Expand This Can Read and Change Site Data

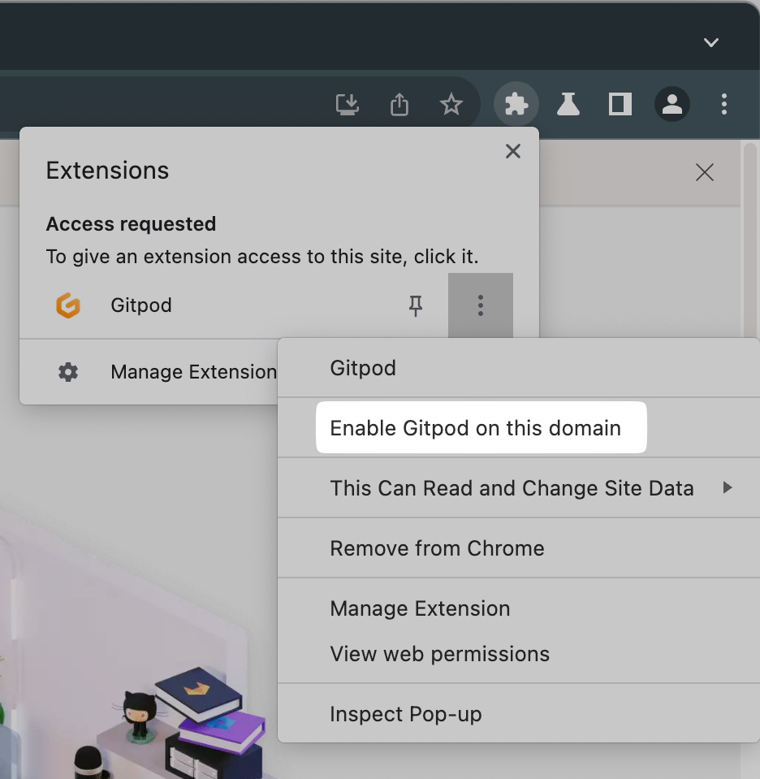tap(512, 488)
